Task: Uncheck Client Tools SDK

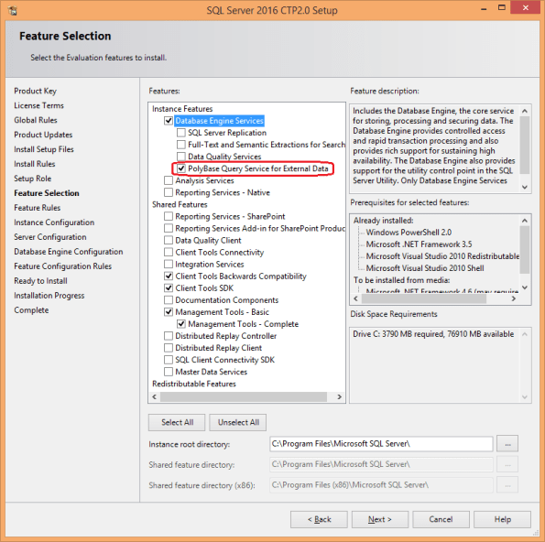Action: 169,288
